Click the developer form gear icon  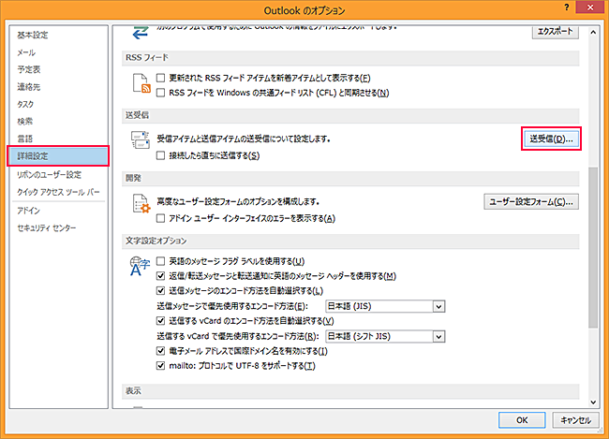tap(140, 206)
